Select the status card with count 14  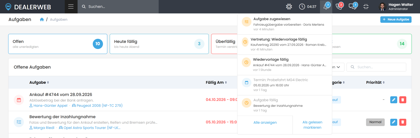tap(372, 44)
